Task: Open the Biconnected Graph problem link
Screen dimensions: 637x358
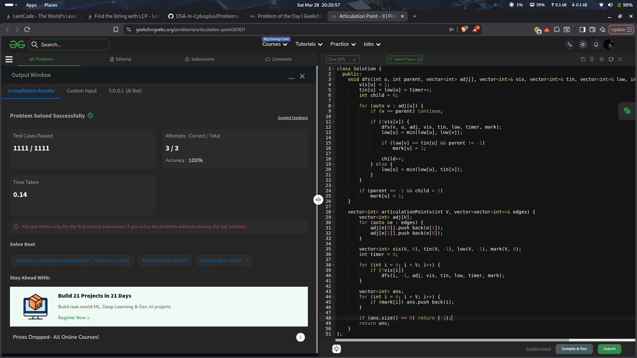Action: [165, 261]
